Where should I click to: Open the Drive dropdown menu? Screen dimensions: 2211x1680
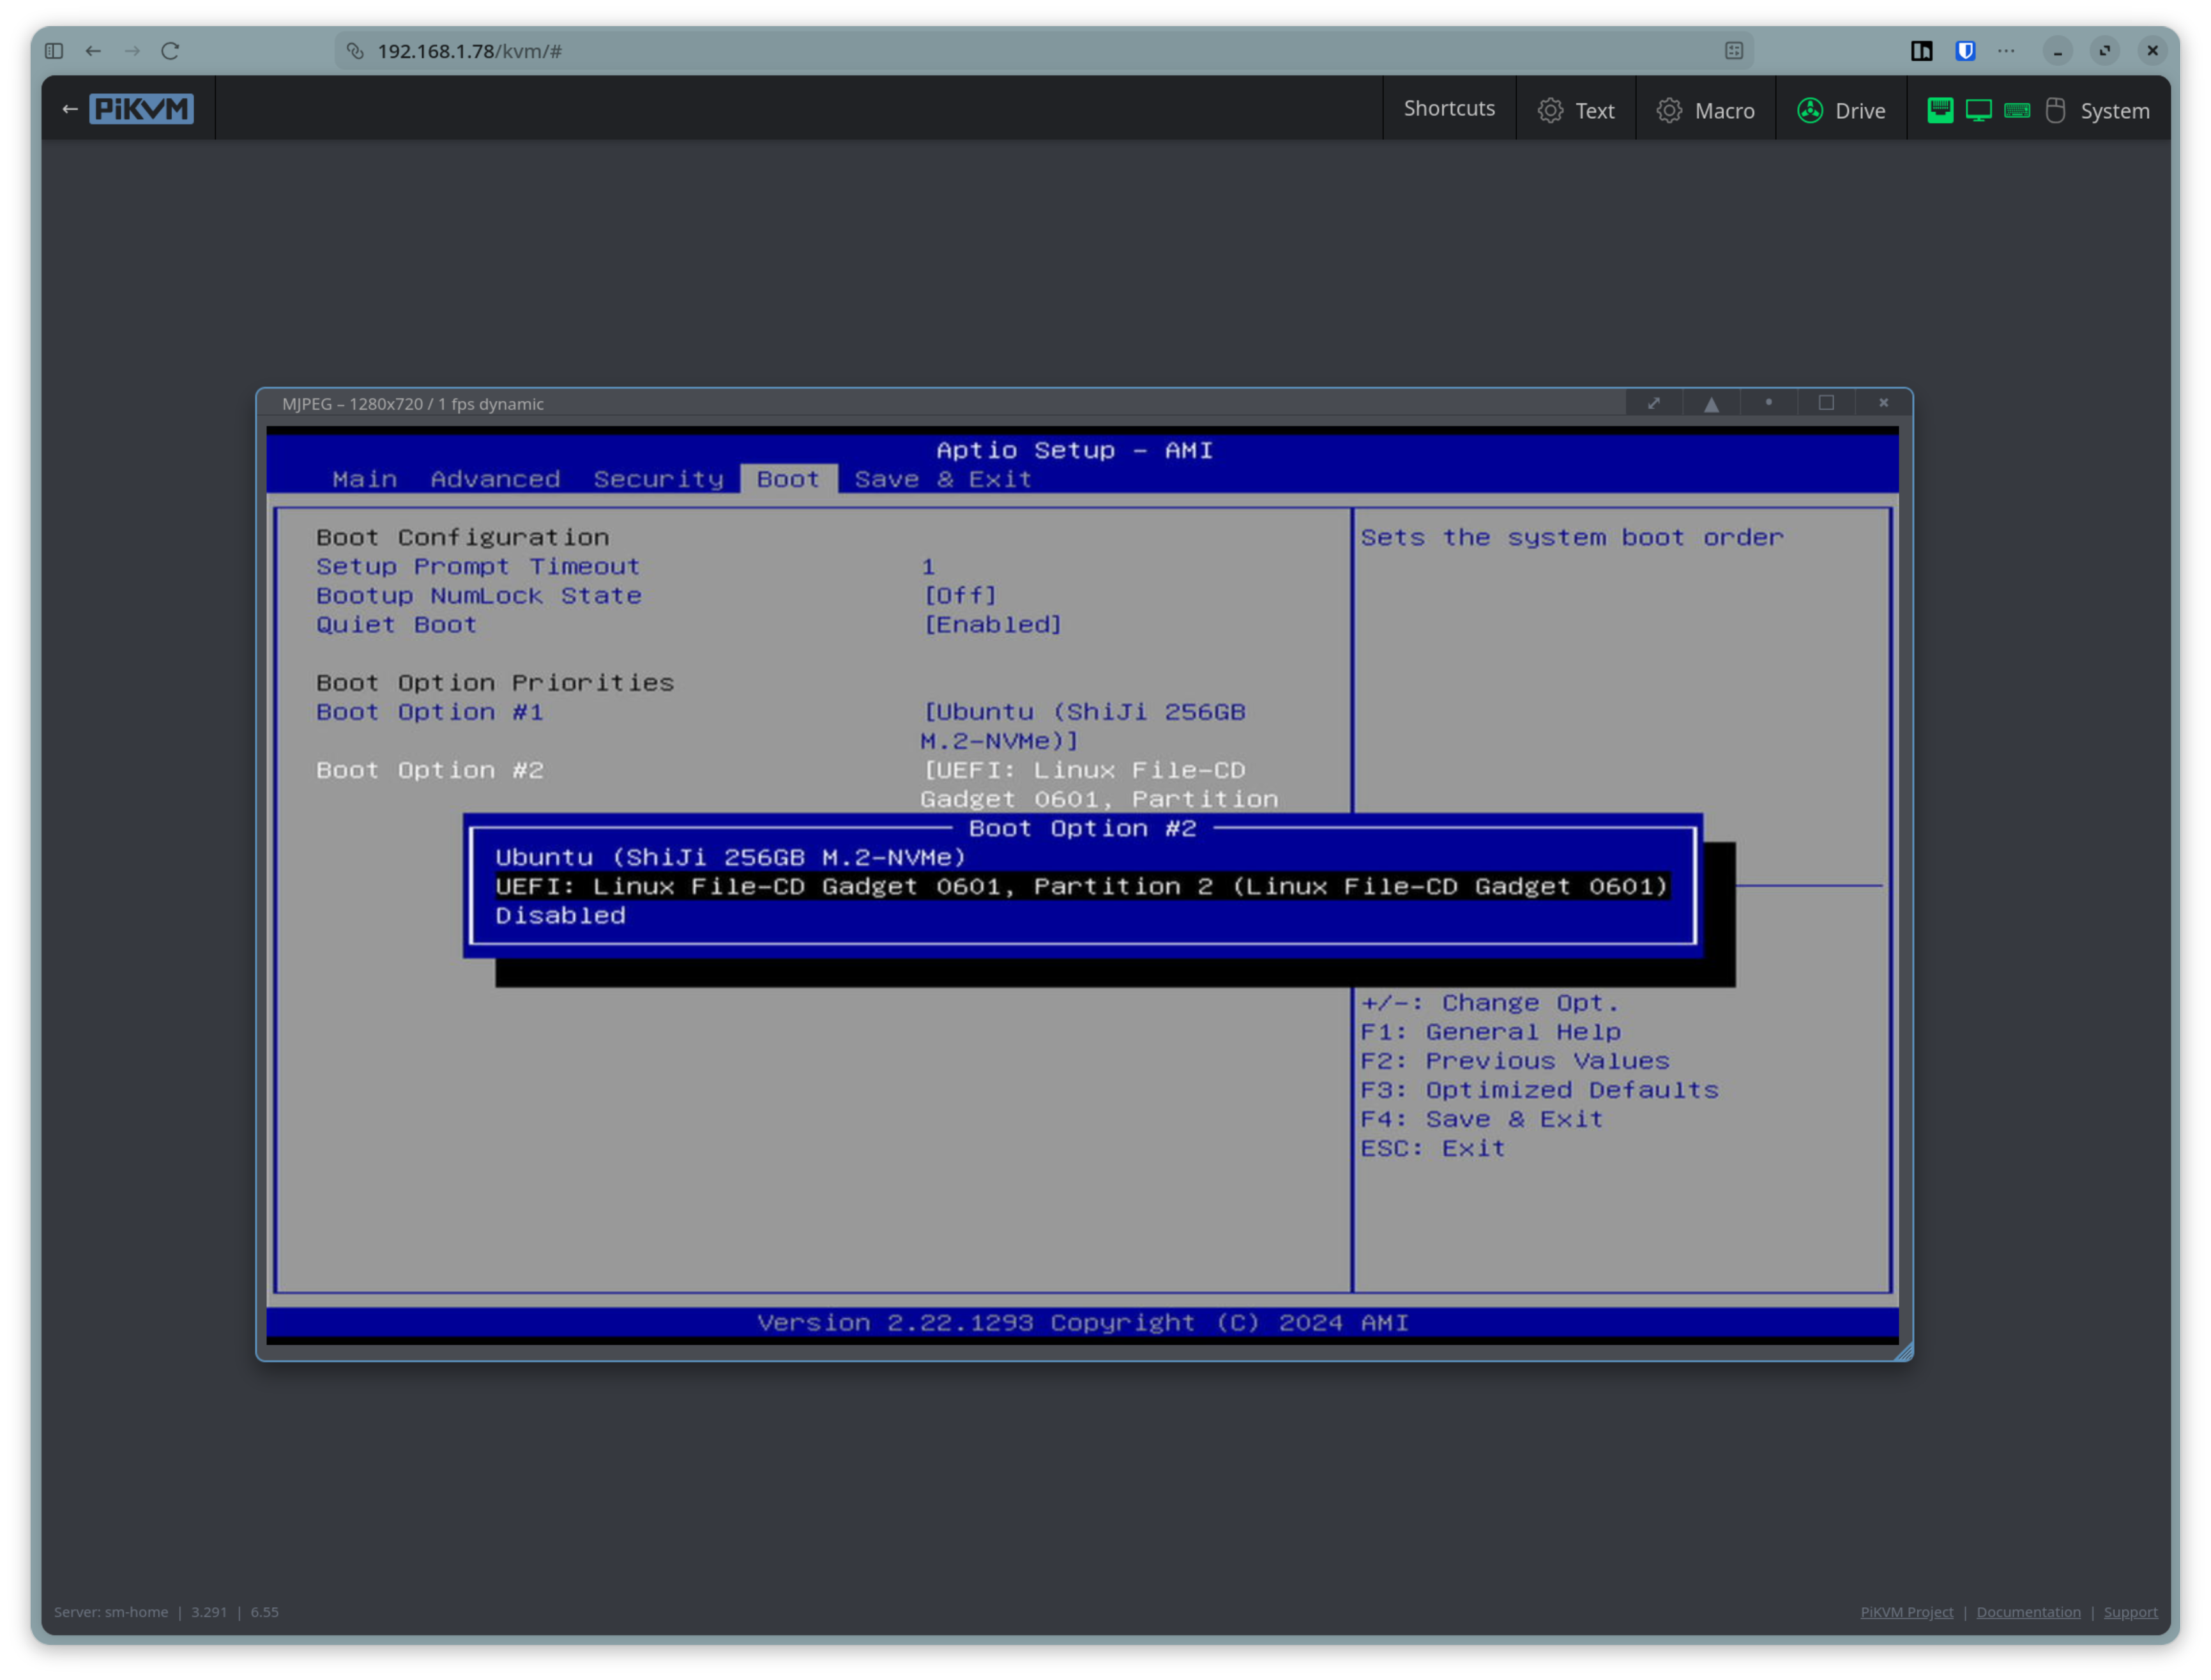click(x=1841, y=110)
